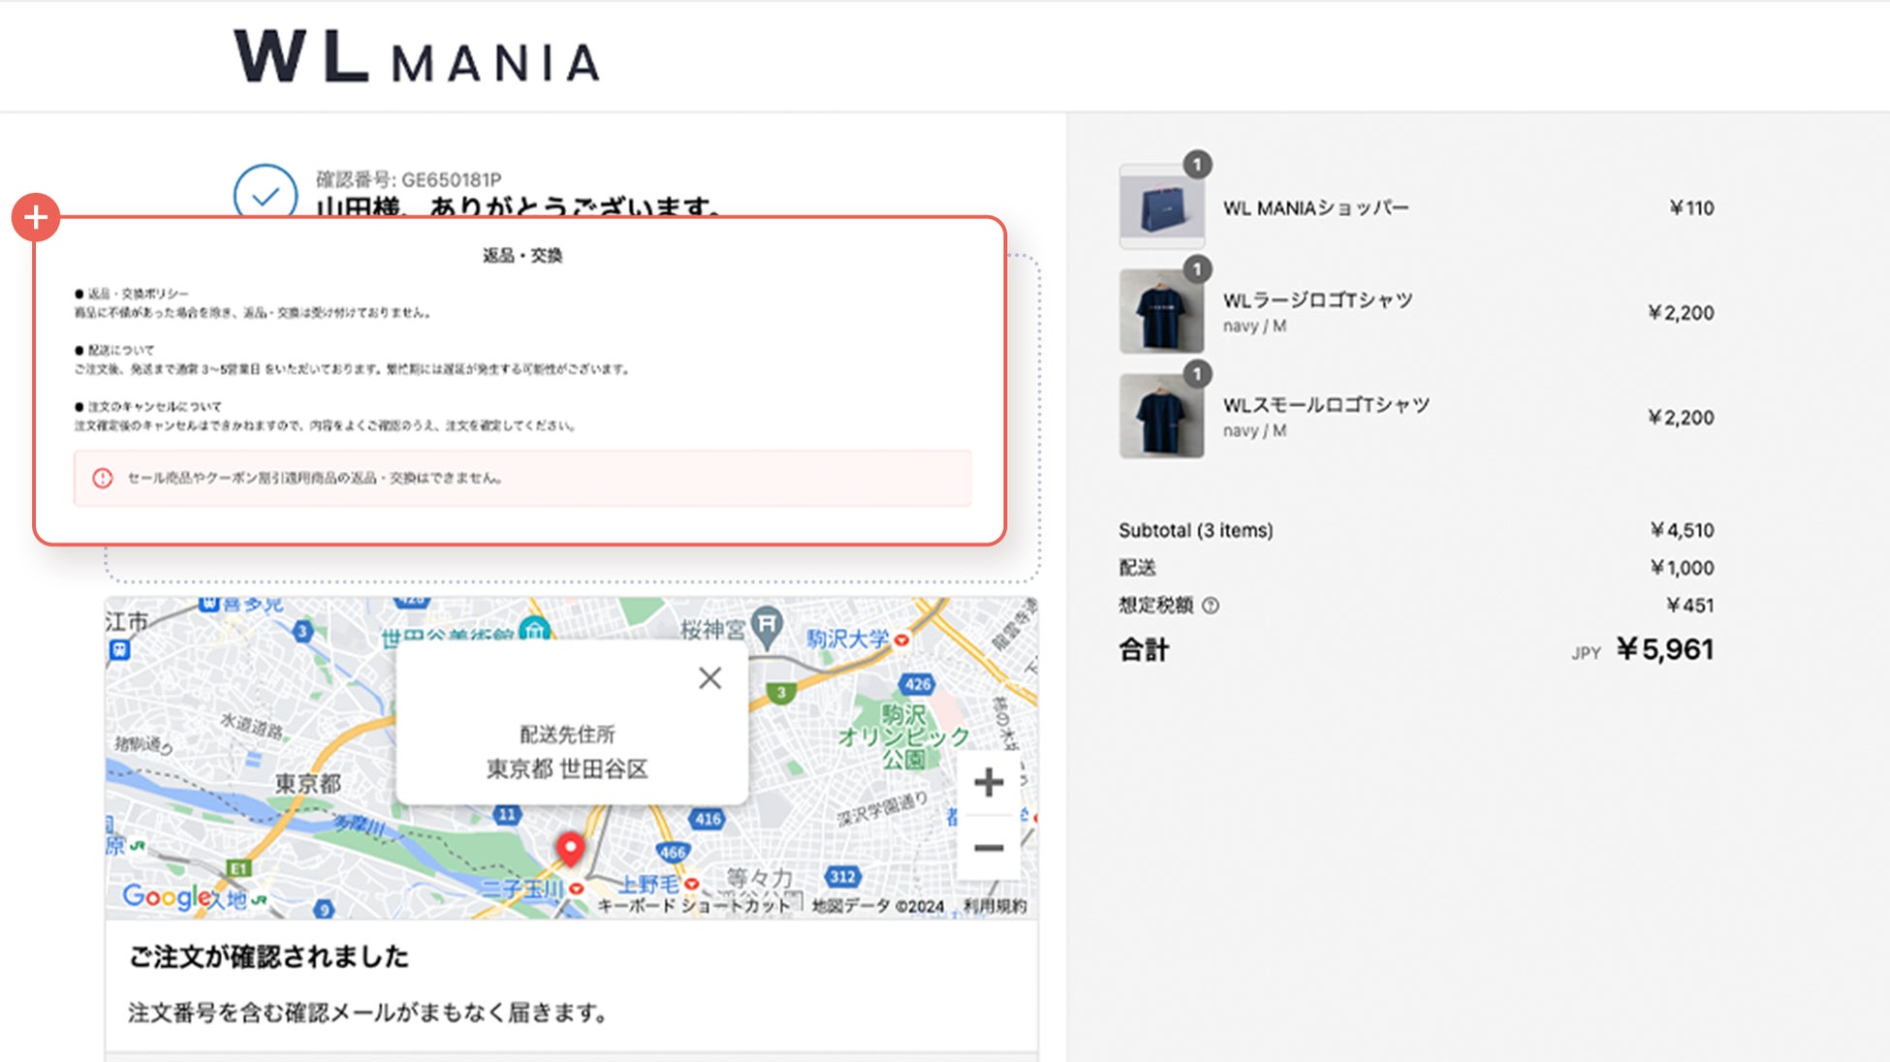1890x1062 pixels.
Task: Zoom in on the map
Action: (988, 782)
